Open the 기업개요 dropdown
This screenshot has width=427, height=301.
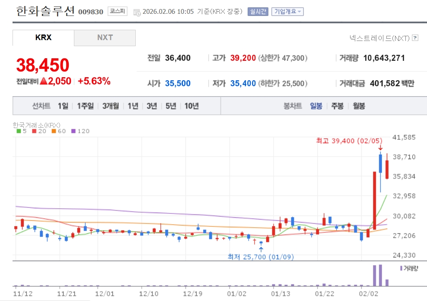(x=287, y=11)
